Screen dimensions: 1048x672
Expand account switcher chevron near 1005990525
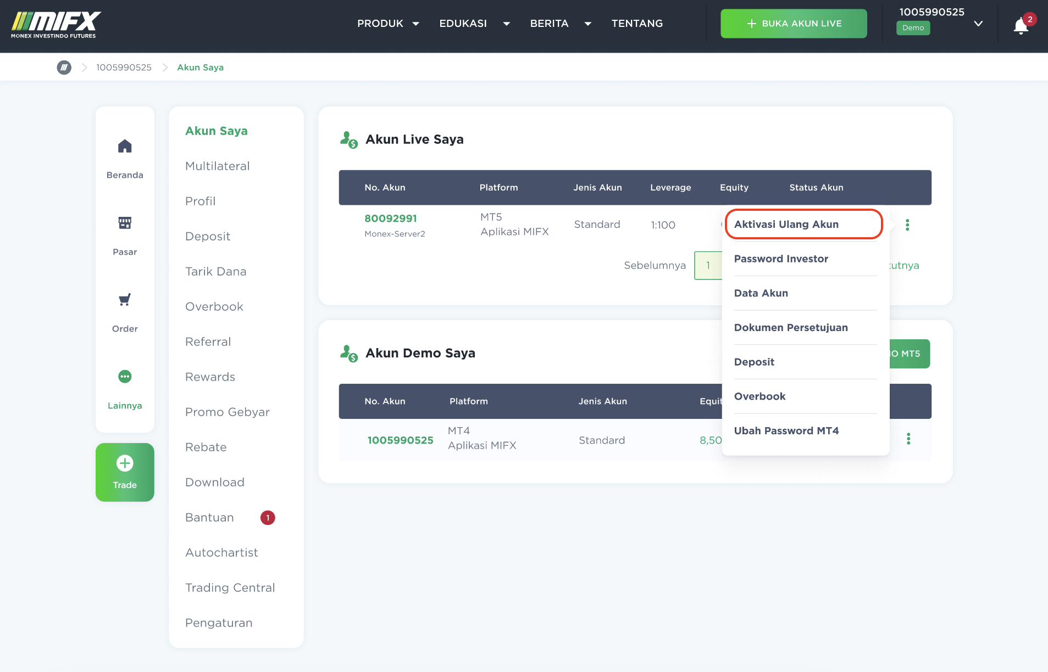pyautogui.click(x=978, y=24)
